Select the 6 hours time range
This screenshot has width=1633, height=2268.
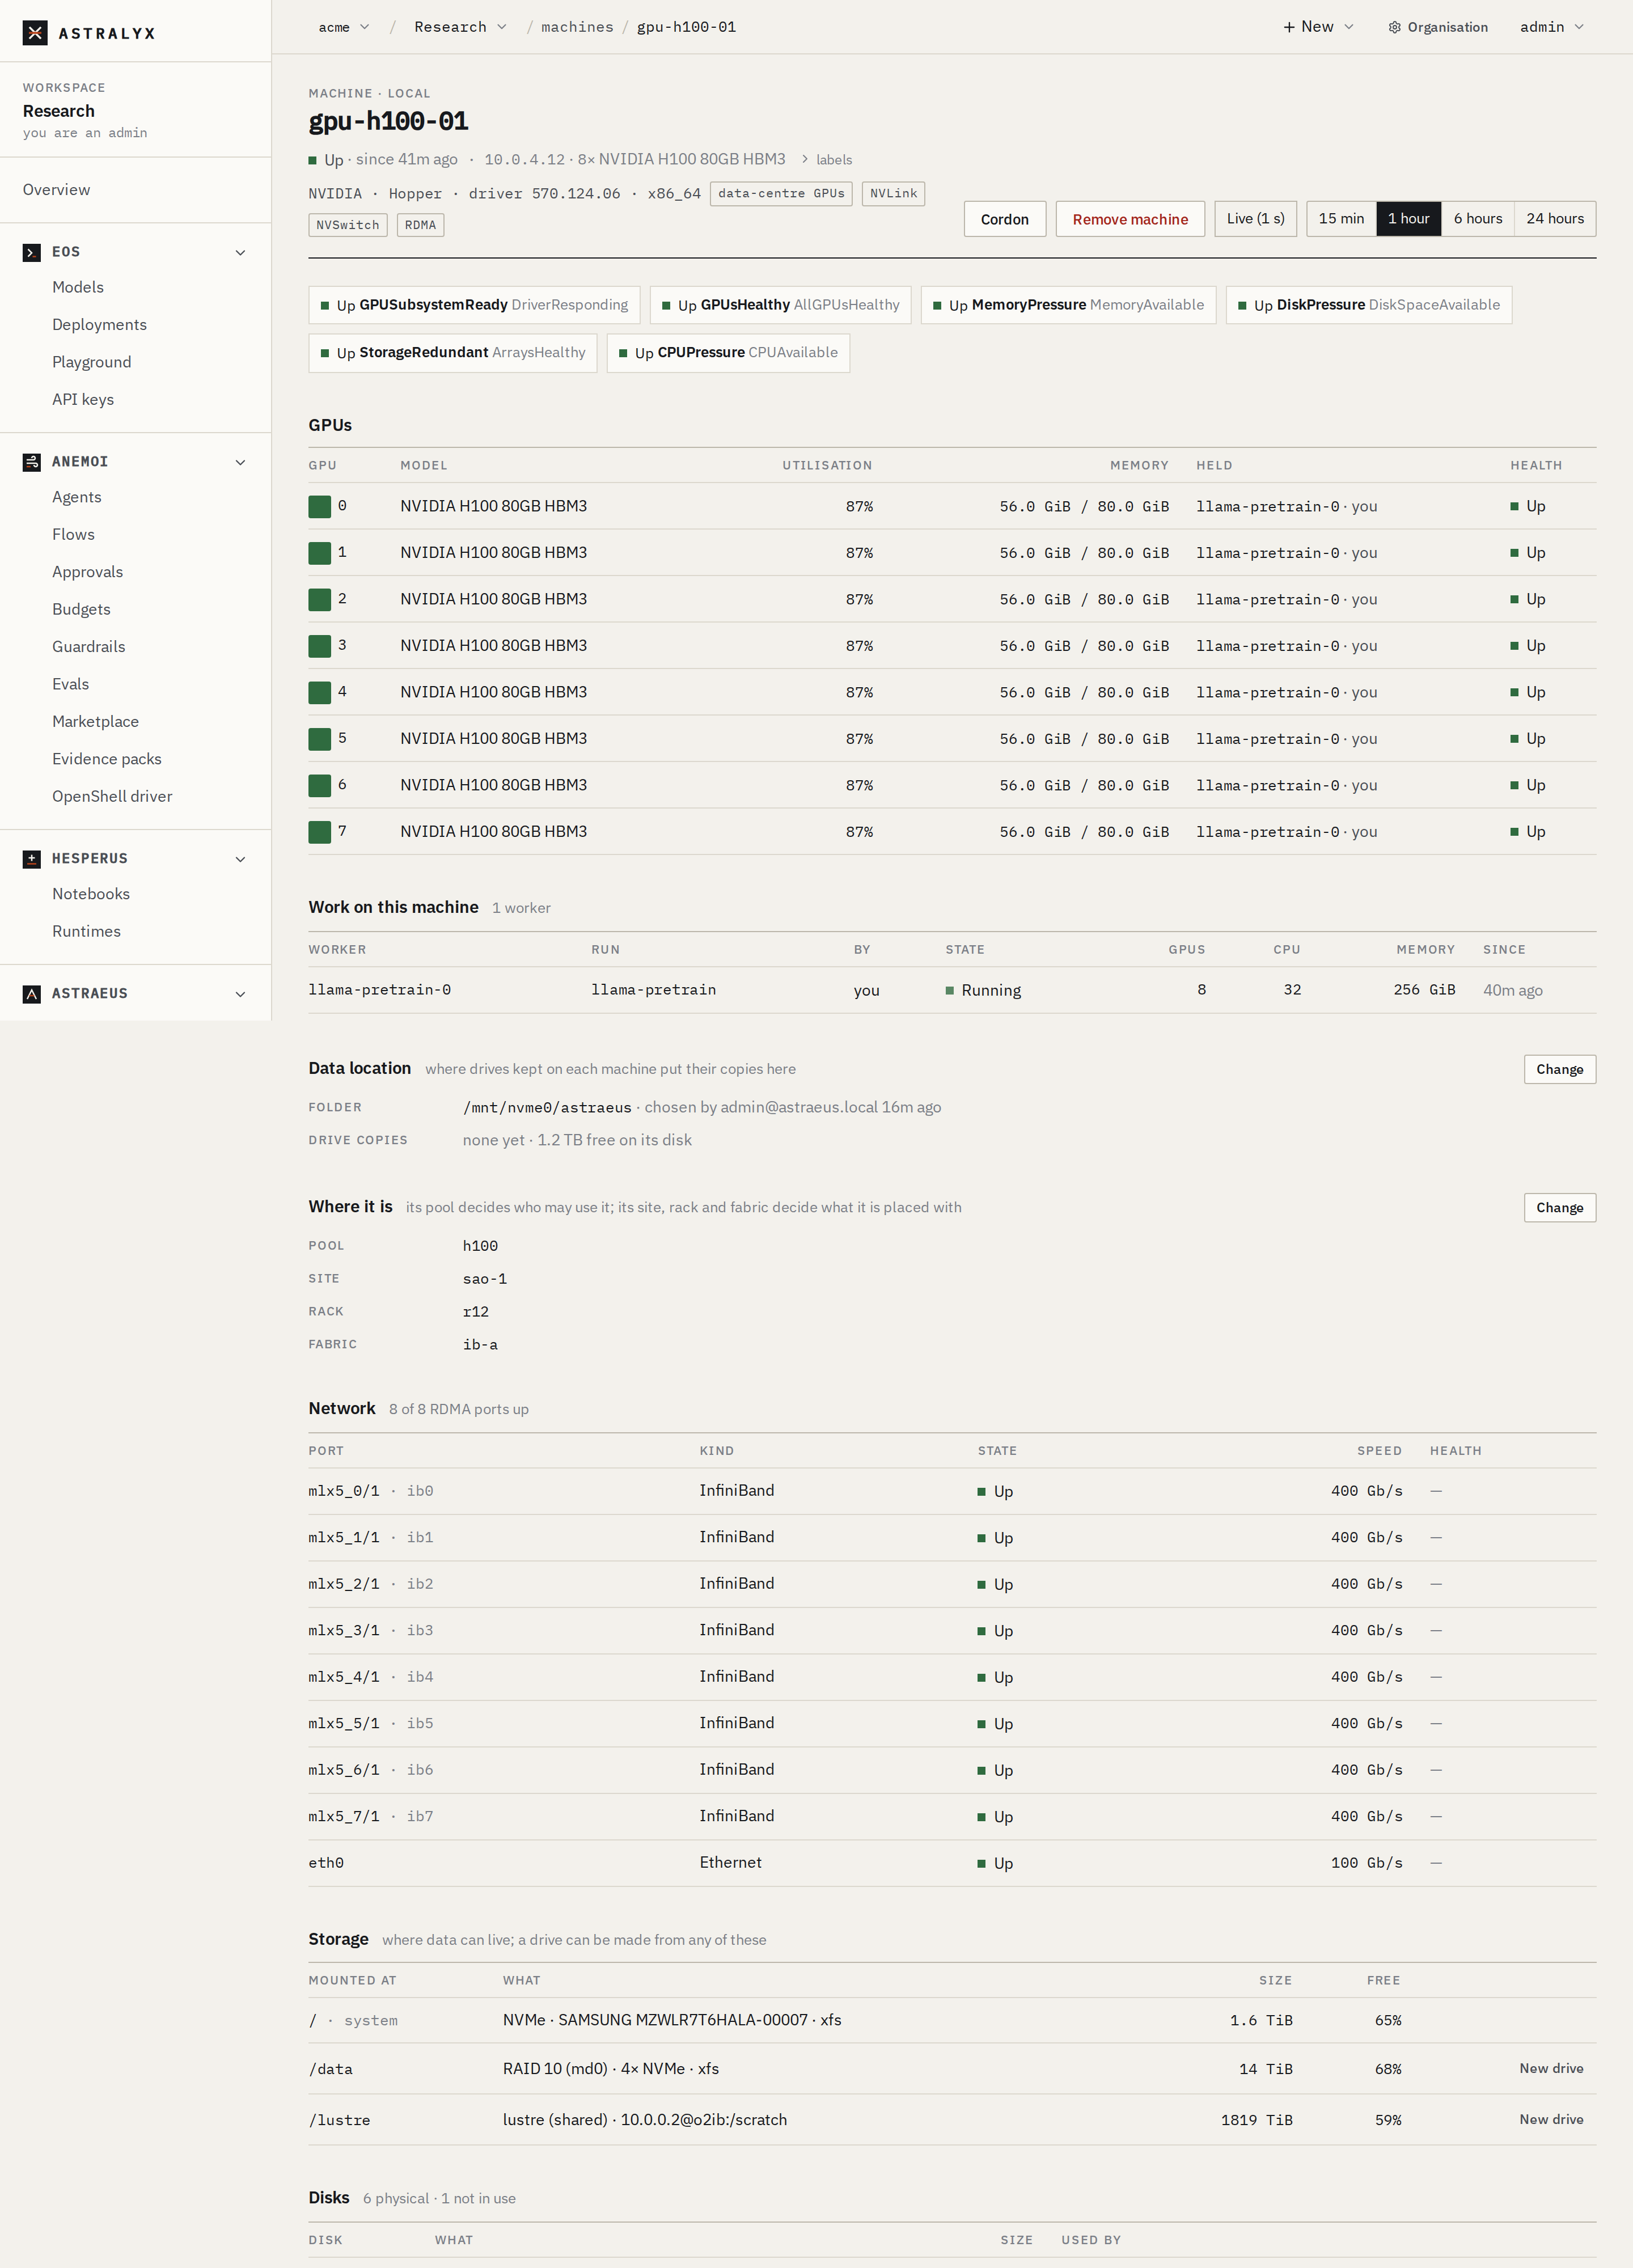pos(1478,219)
